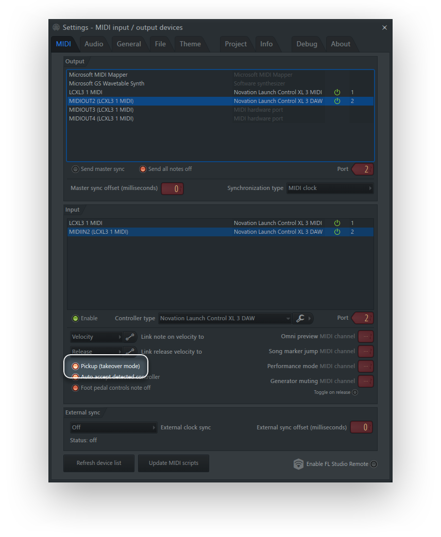The image size is (441, 537).
Task: Click Refresh device list button
Action: 99,463
